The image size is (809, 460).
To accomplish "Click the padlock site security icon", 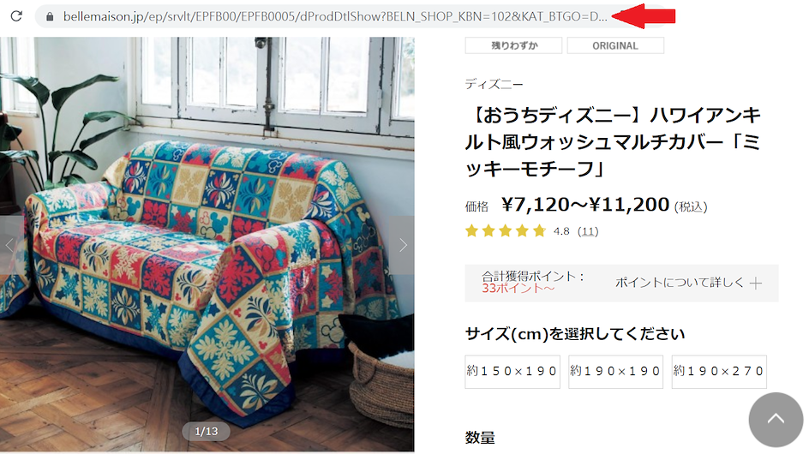I will [x=50, y=16].
